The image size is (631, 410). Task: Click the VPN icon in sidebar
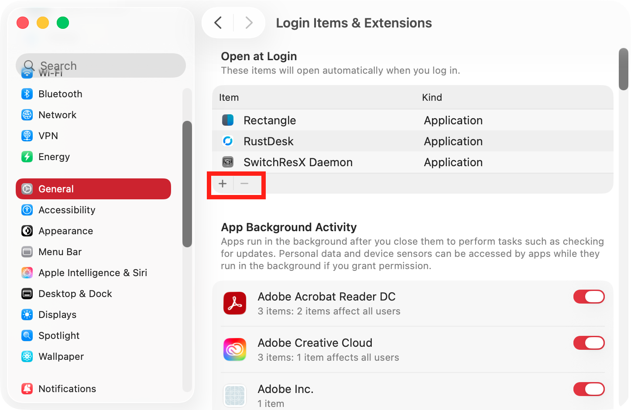[27, 136]
